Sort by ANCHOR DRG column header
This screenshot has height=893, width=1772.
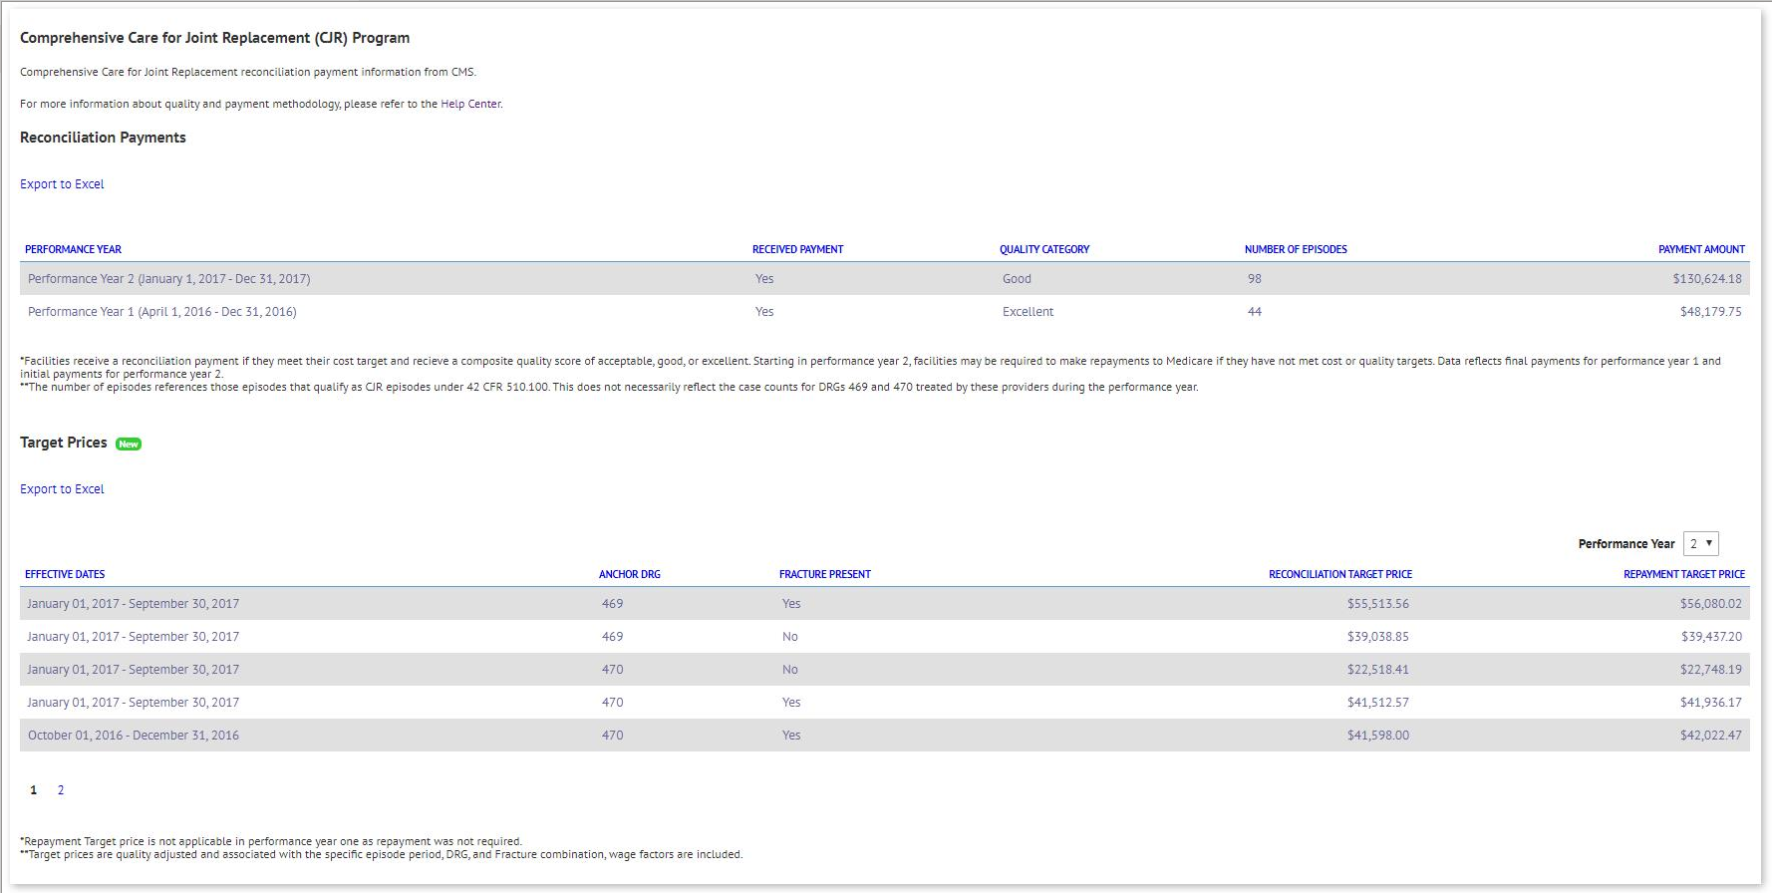pyautogui.click(x=630, y=574)
